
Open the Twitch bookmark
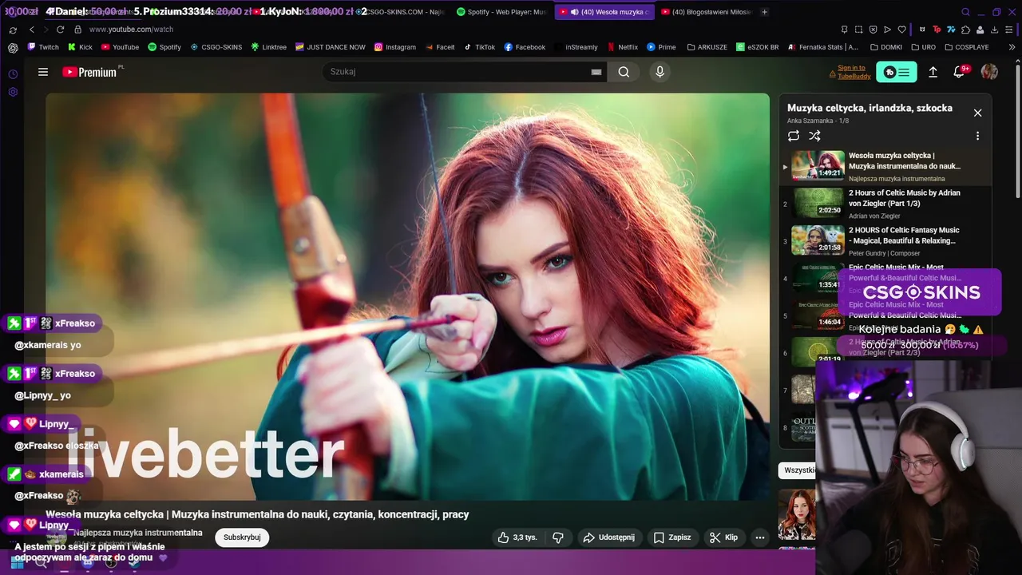tap(43, 47)
